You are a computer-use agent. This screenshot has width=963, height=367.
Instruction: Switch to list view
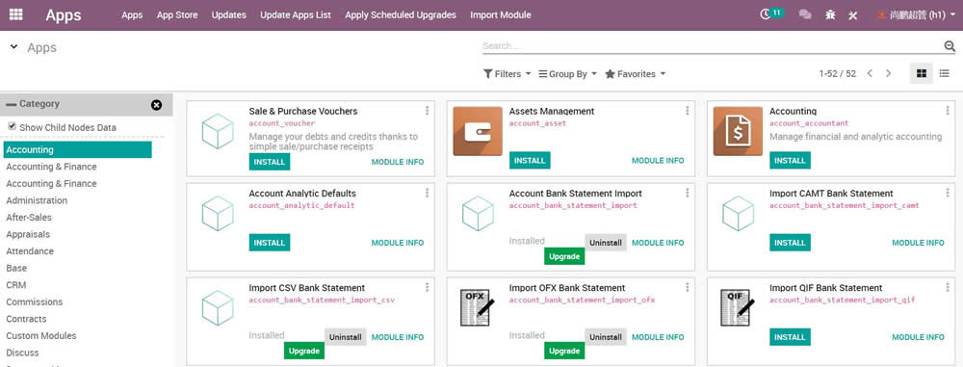(x=945, y=74)
